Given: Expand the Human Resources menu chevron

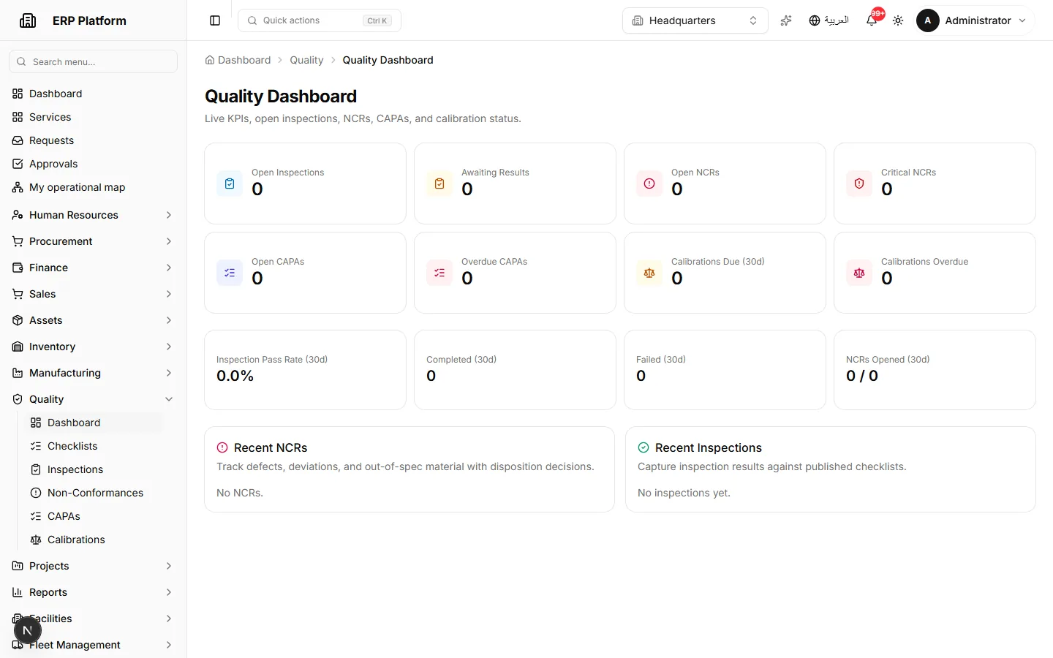Looking at the screenshot, I should [169, 215].
